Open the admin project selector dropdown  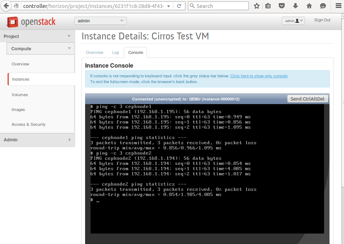click(100, 21)
